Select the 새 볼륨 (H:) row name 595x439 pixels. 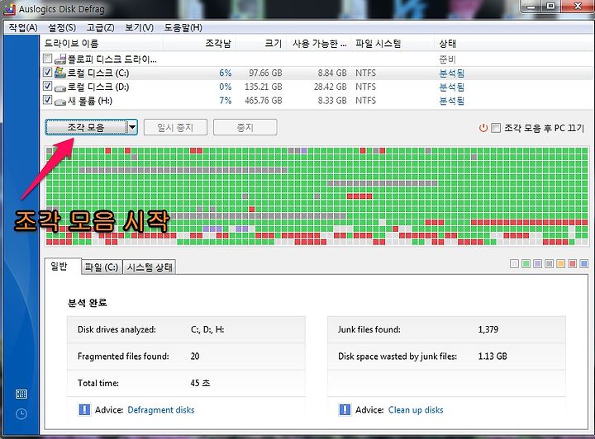point(90,101)
